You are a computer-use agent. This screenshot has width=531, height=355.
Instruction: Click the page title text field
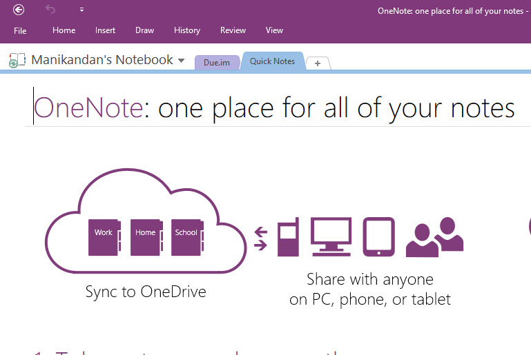(274, 108)
